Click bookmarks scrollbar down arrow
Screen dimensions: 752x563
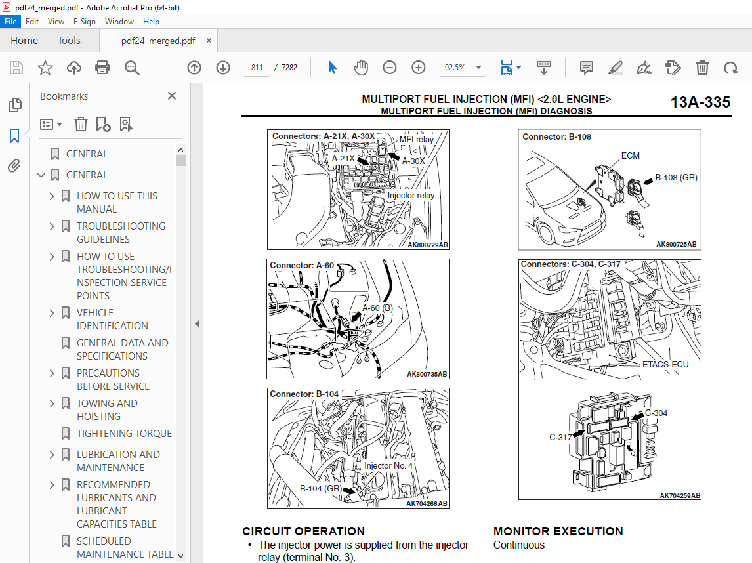(x=181, y=556)
